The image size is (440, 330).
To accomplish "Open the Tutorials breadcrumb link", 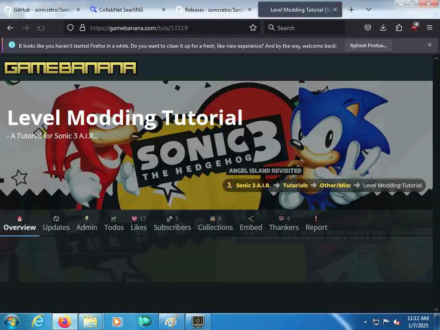I will (295, 185).
